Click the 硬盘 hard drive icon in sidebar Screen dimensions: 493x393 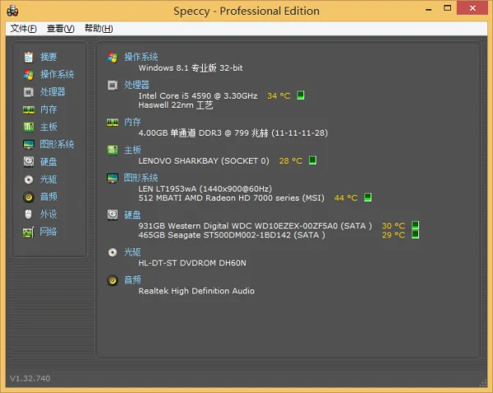pos(29,162)
